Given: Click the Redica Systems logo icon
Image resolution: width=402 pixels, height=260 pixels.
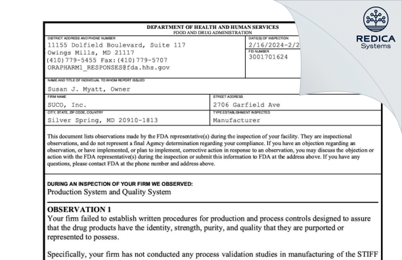Looking at the screenshot, I should [x=376, y=19].
